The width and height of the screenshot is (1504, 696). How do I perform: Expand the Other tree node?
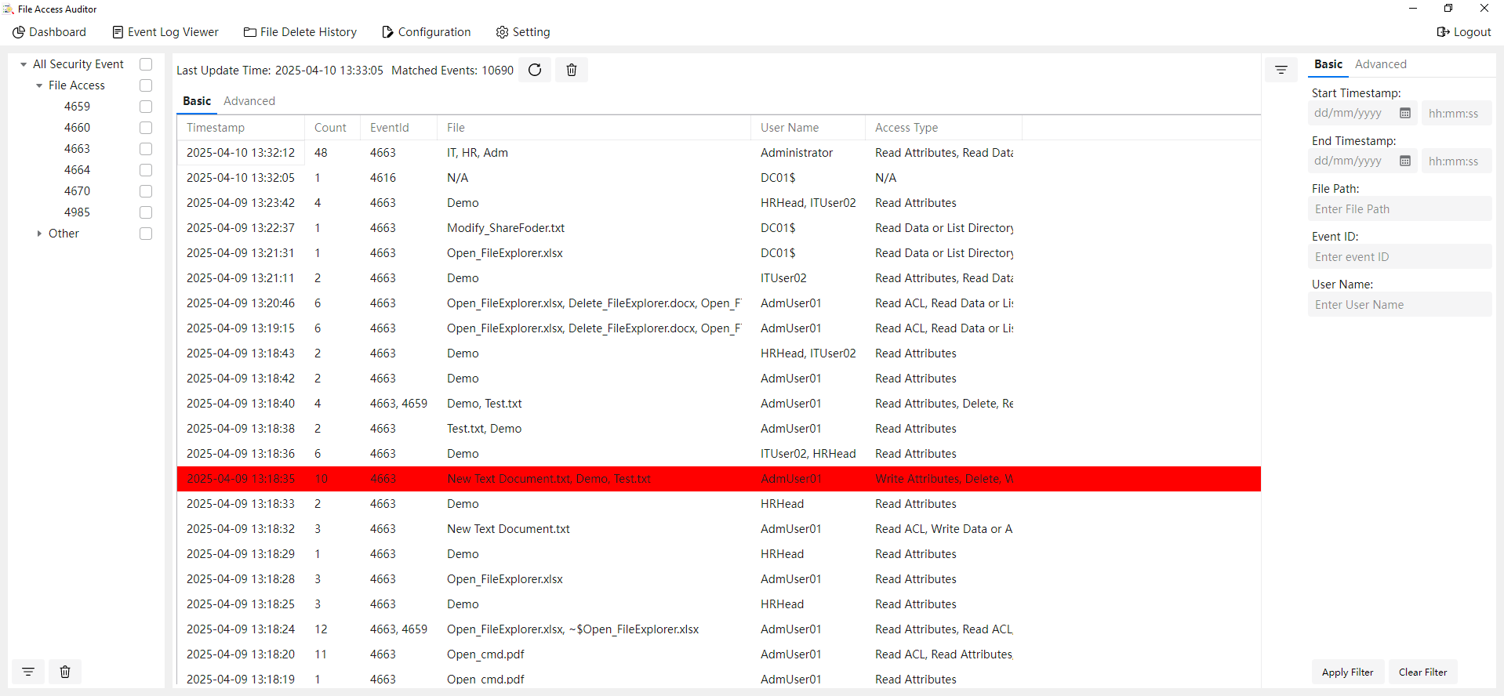pyautogui.click(x=39, y=234)
